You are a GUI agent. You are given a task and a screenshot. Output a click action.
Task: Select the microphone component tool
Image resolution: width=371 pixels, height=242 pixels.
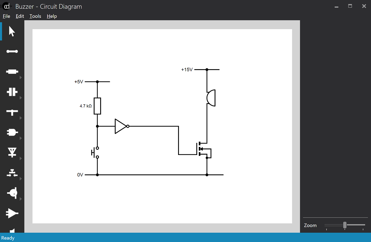[12, 193]
